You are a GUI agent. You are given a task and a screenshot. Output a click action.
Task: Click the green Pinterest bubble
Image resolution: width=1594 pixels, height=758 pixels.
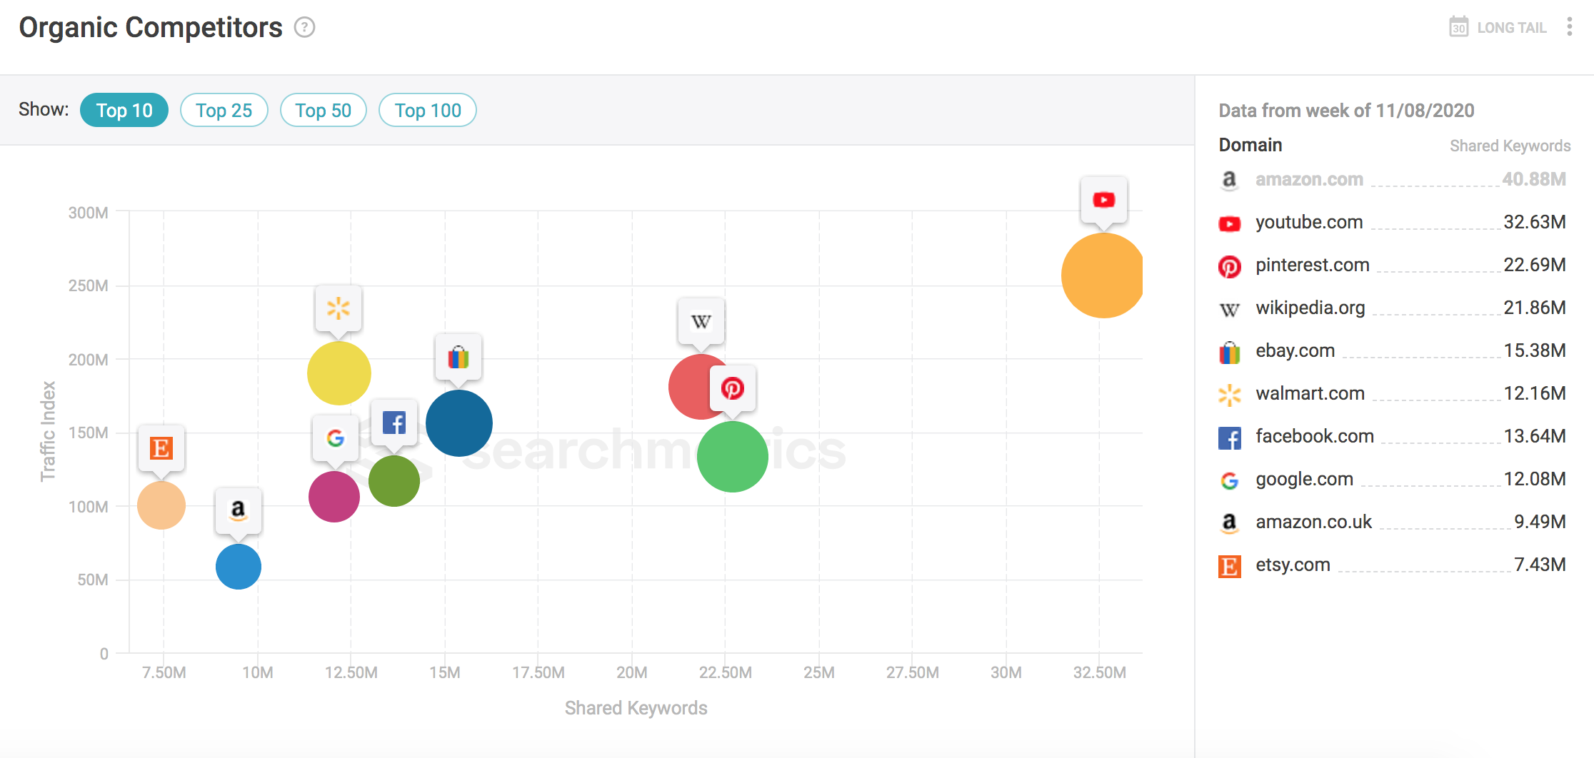point(733,457)
